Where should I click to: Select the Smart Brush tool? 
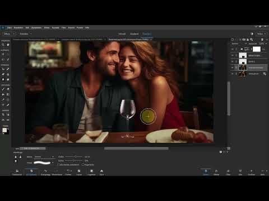3,74
